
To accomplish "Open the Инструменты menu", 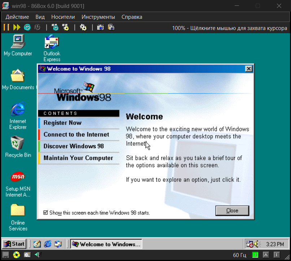I will pos(98,17).
